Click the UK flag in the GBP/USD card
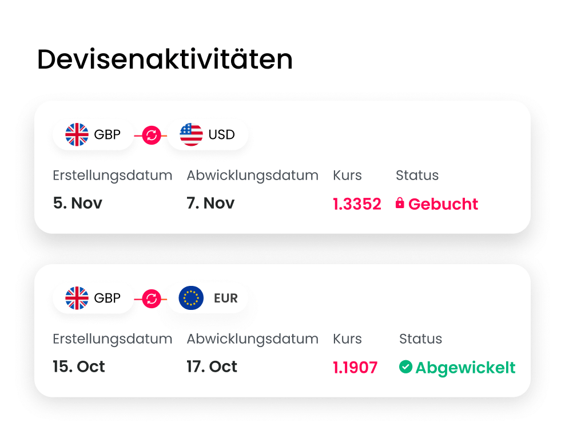The image size is (565, 446). pos(77,135)
